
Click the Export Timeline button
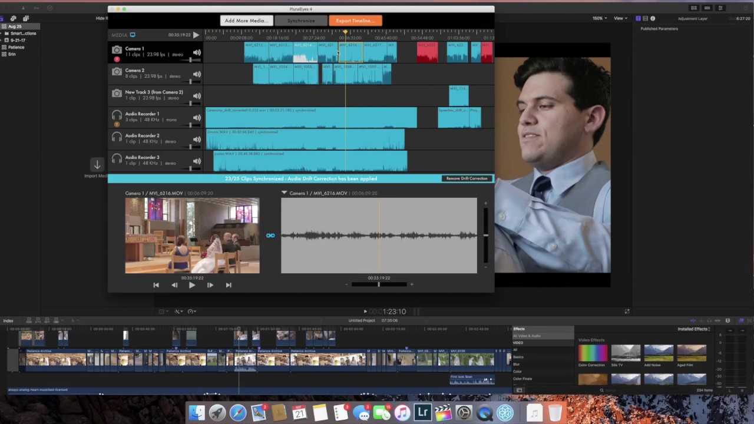pos(355,21)
